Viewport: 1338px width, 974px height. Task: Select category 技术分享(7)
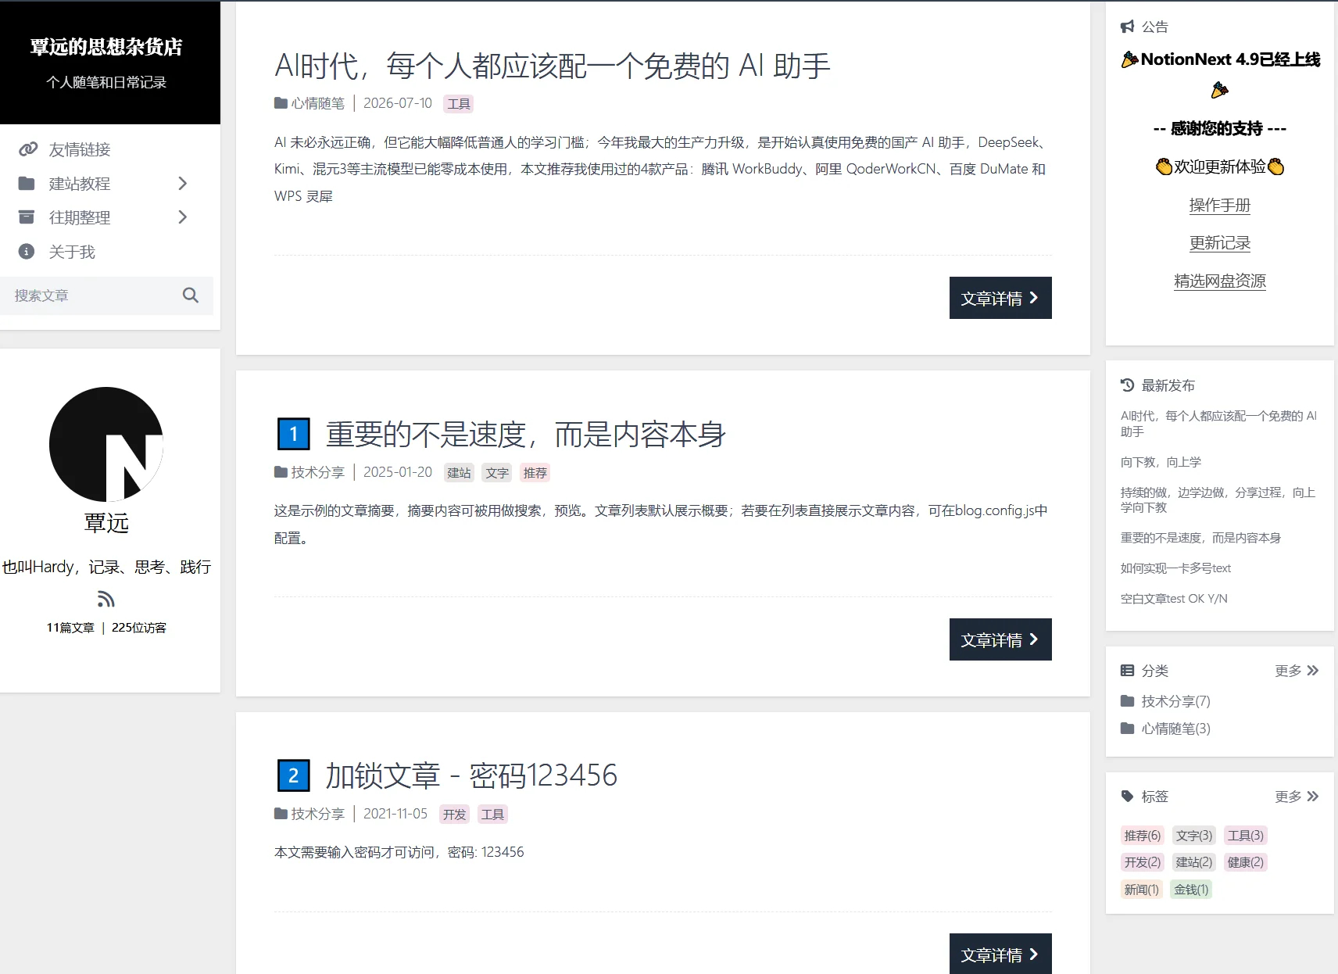(x=1175, y=701)
